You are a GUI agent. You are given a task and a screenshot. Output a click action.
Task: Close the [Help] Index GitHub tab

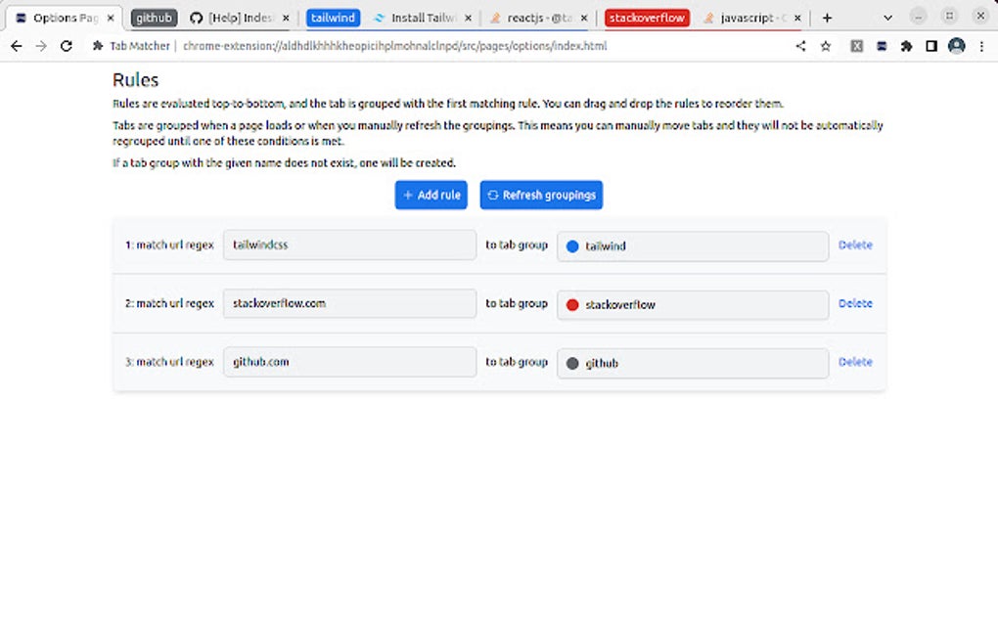pos(286,18)
